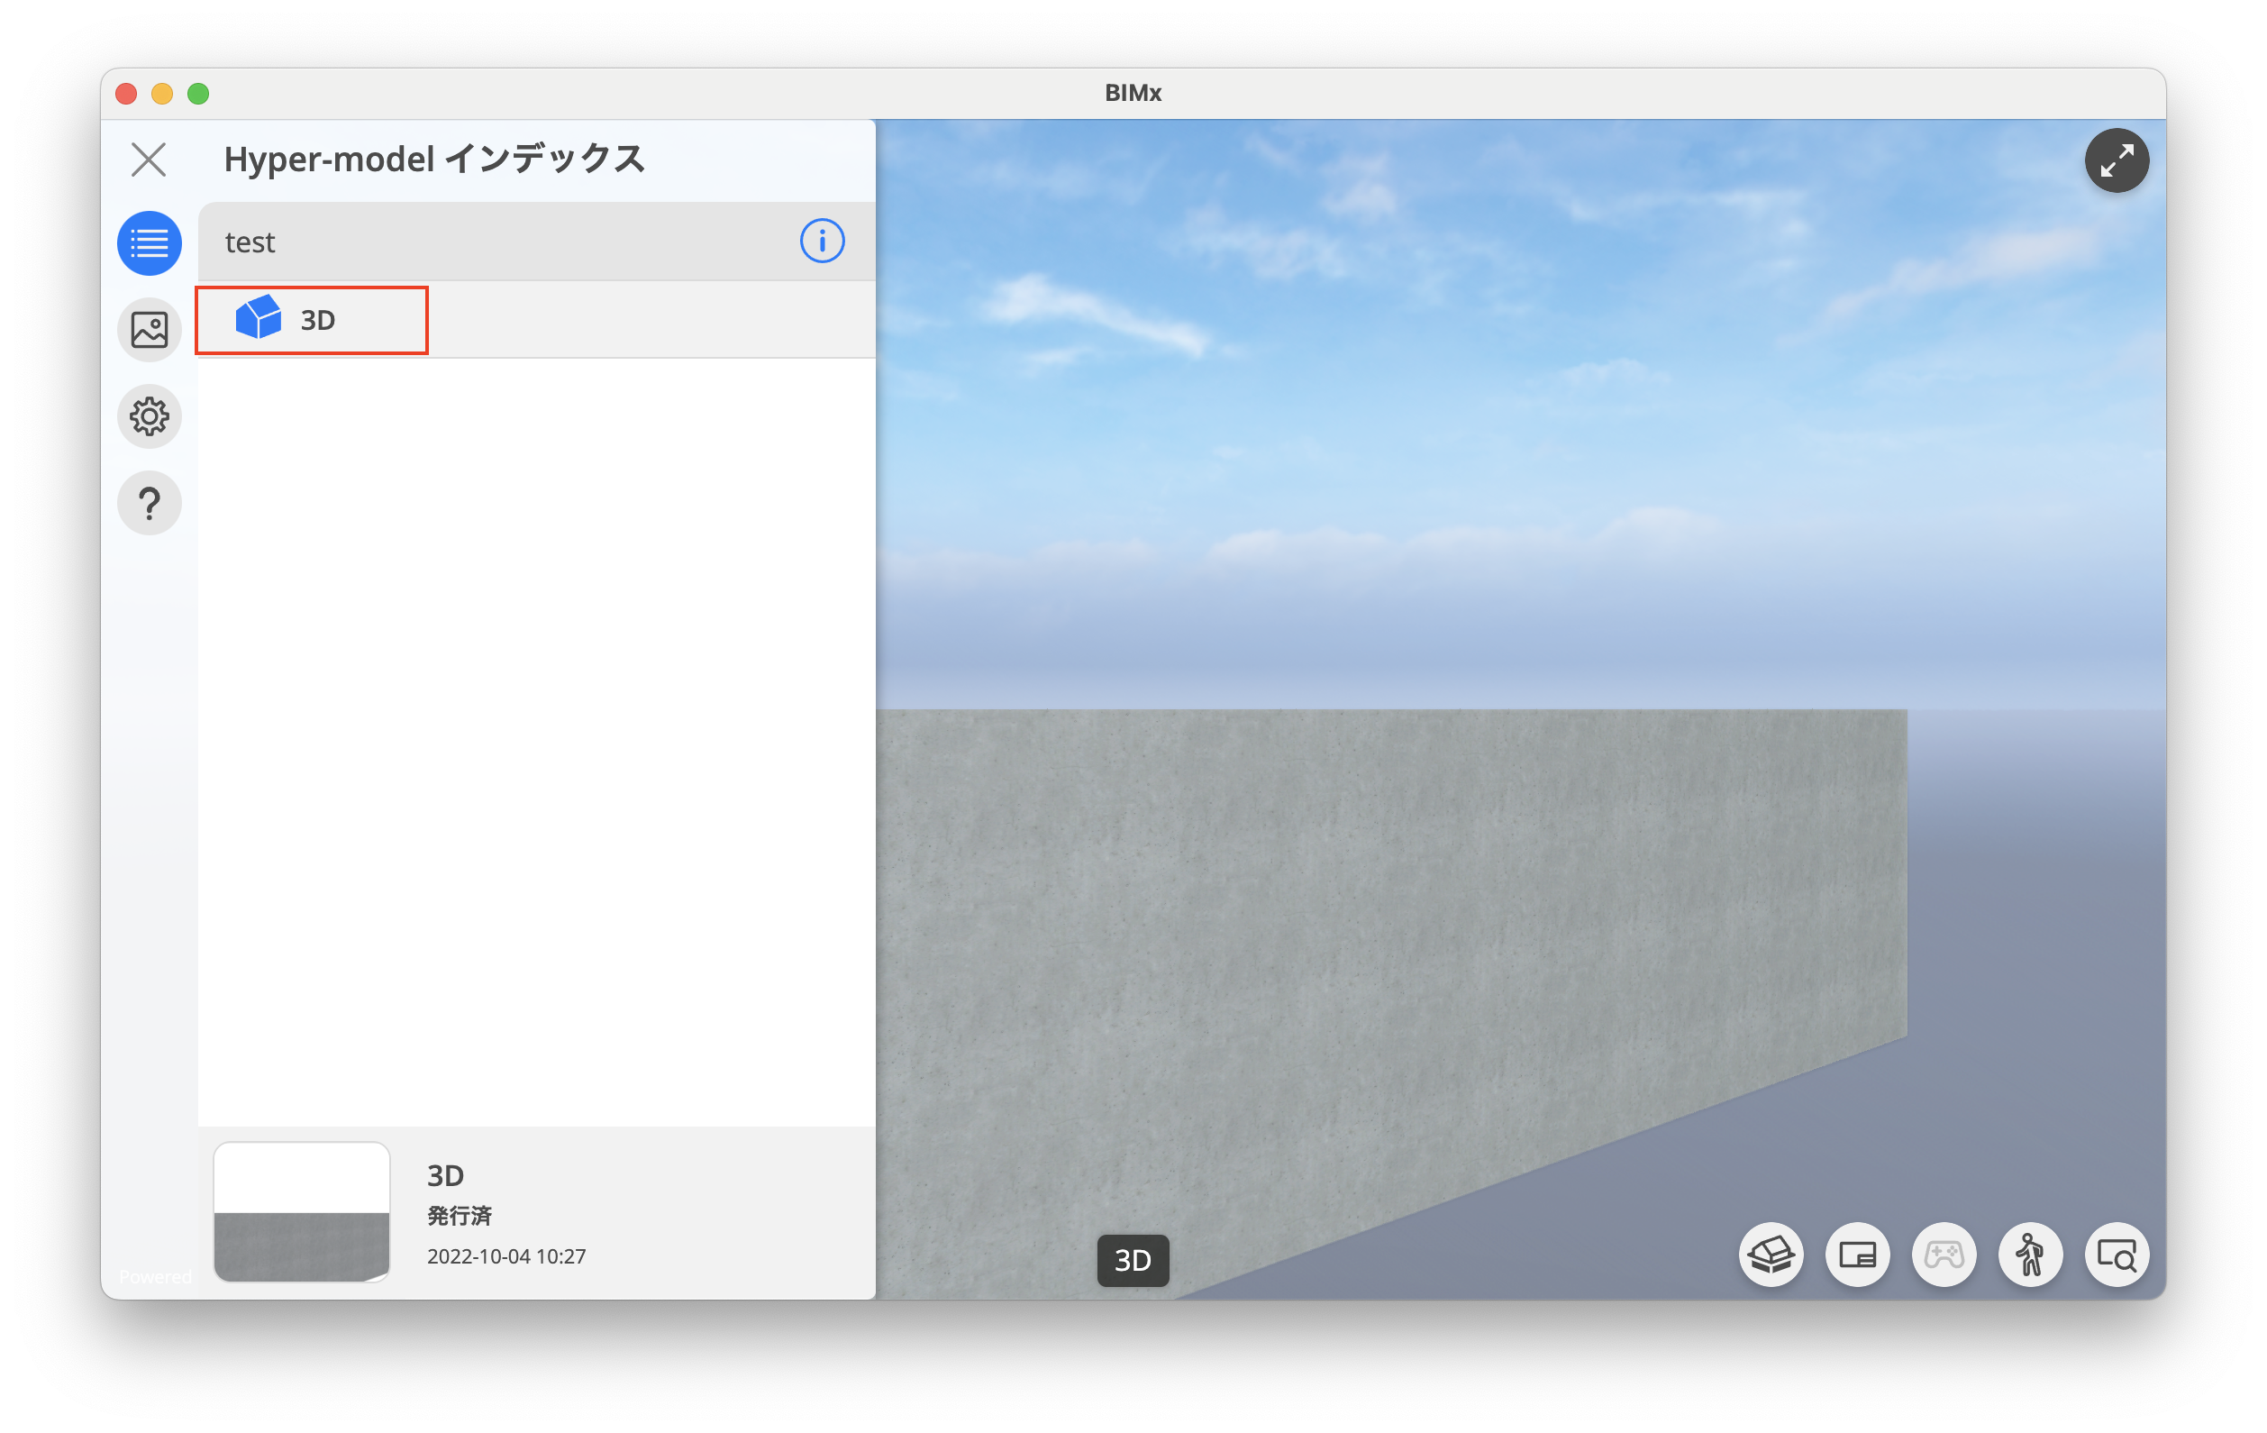
Task: Click the test model header row
Action: [x=536, y=241]
